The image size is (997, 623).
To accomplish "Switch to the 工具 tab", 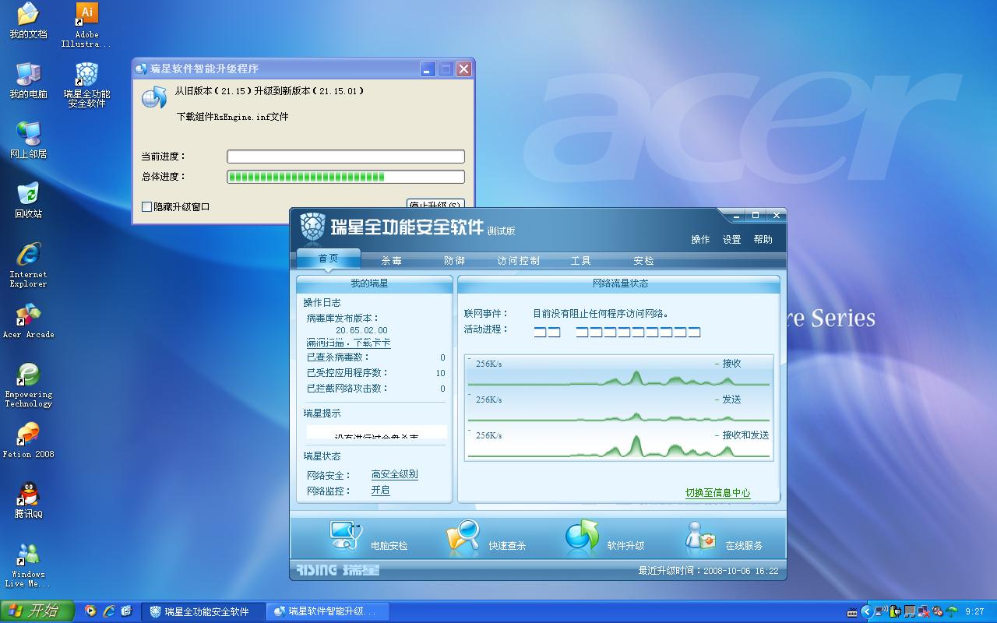I will click(581, 261).
